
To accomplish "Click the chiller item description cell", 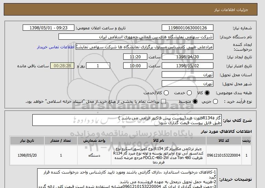I will point(159,155).
